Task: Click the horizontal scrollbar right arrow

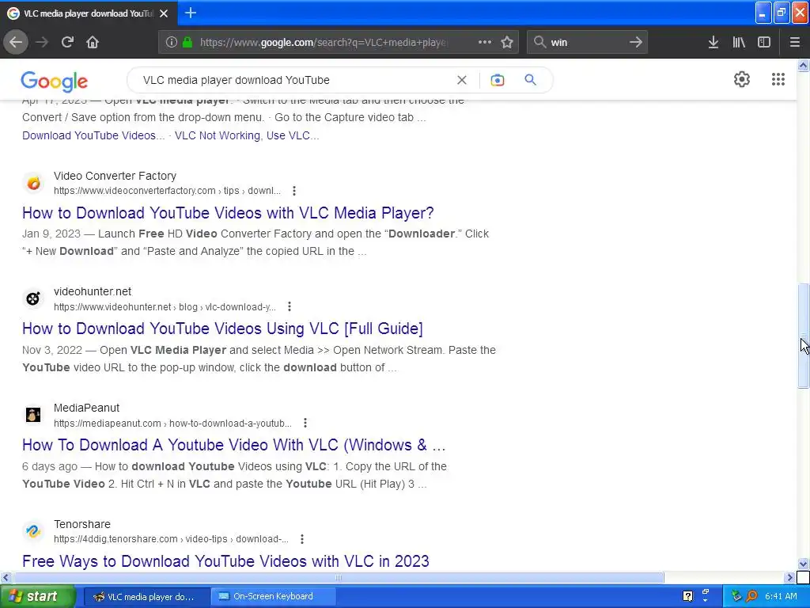Action: coord(789,577)
